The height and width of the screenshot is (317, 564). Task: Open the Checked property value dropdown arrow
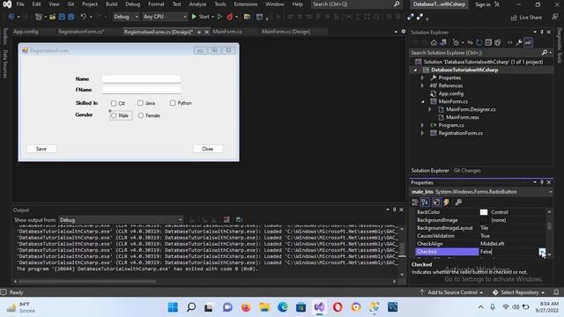pos(542,252)
